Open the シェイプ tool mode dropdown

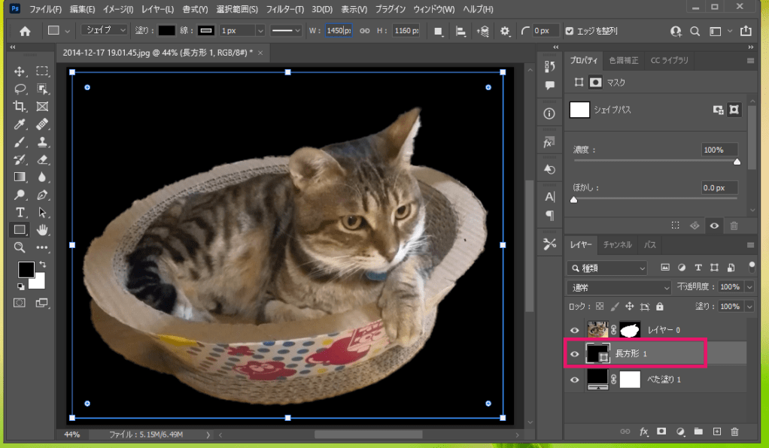(105, 31)
